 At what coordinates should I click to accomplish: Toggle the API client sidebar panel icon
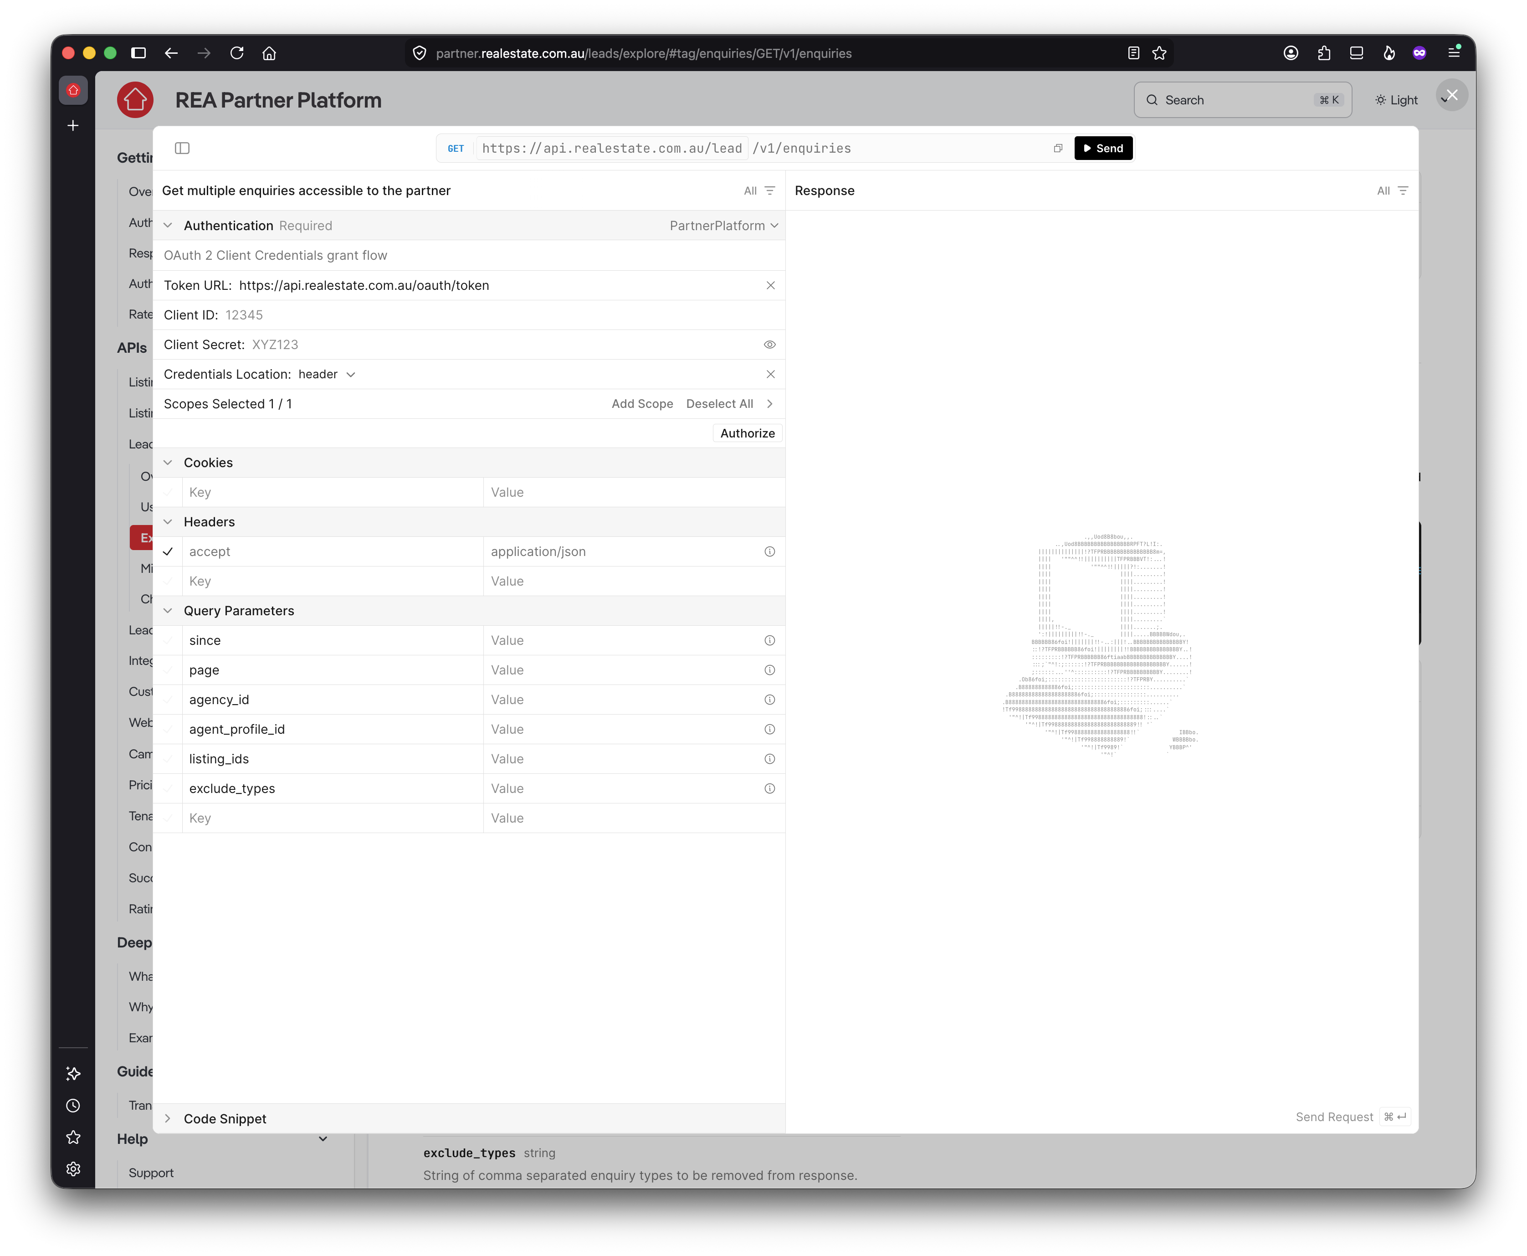pyautogui.click(x=182, y=148)
